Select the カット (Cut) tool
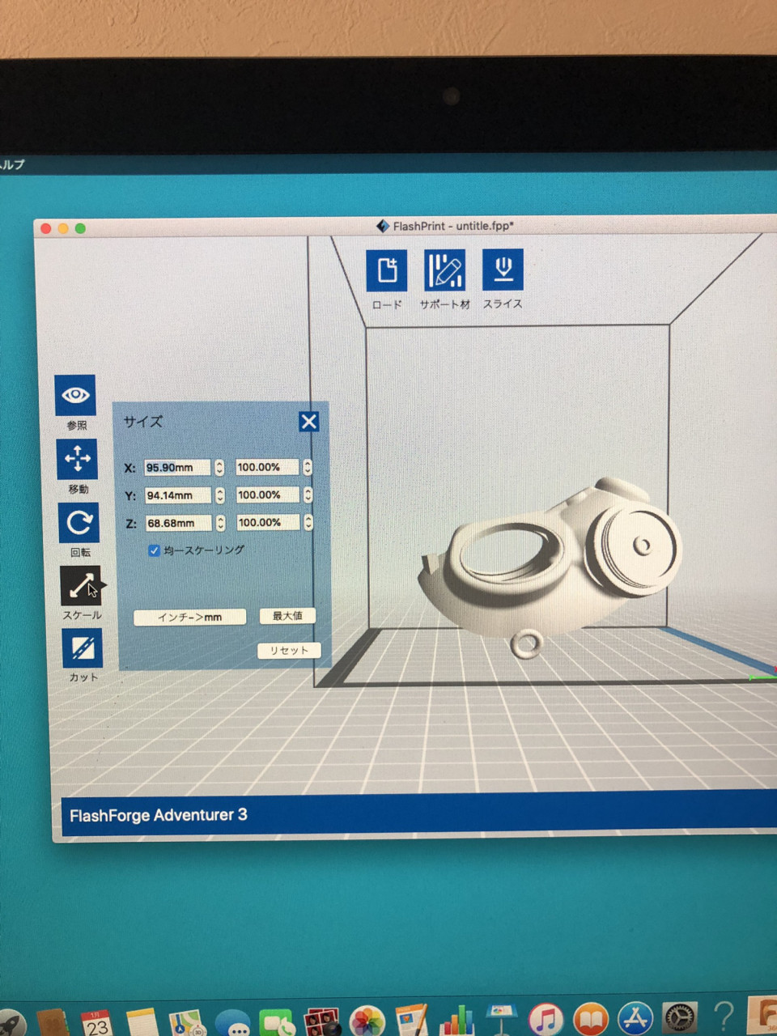Image resolution: width=777 pixels, height=1036 pixels. coord(82,648)
